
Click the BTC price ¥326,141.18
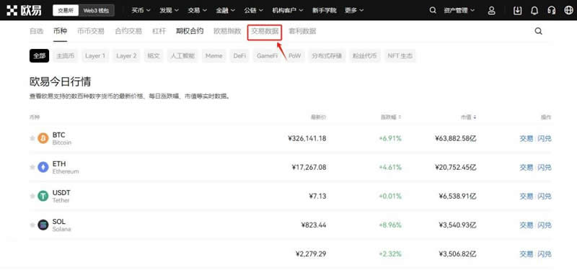point(307,138)
